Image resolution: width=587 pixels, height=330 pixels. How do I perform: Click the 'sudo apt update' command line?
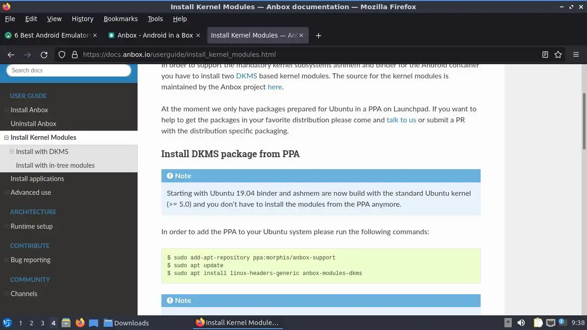coord(195,265)
